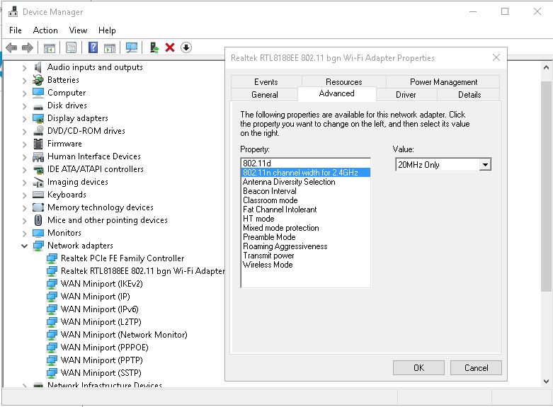Expand the Display adapters node
The height and width of the screenshot is (407, 553).
[x=25, y=118]
